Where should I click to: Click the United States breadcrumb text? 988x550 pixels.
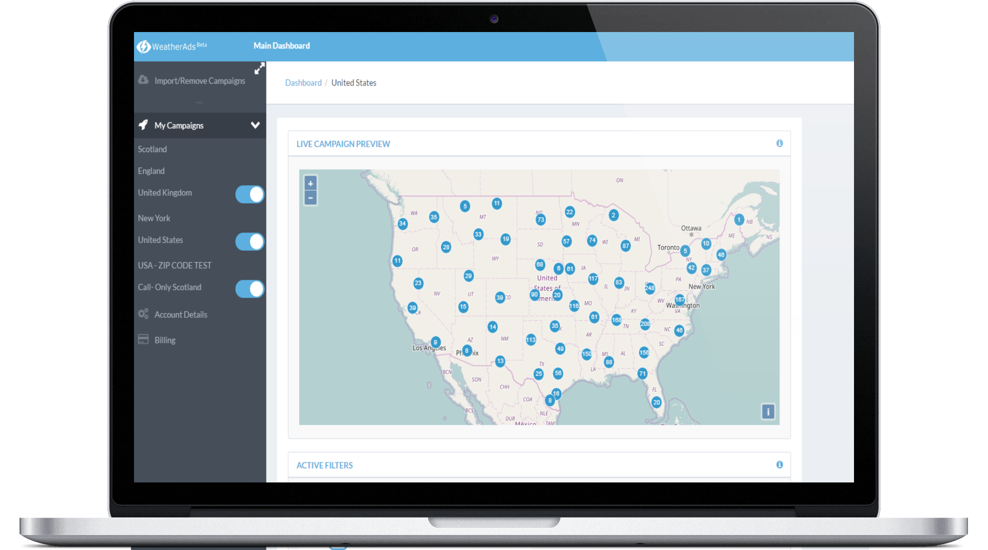click(353, 83)
